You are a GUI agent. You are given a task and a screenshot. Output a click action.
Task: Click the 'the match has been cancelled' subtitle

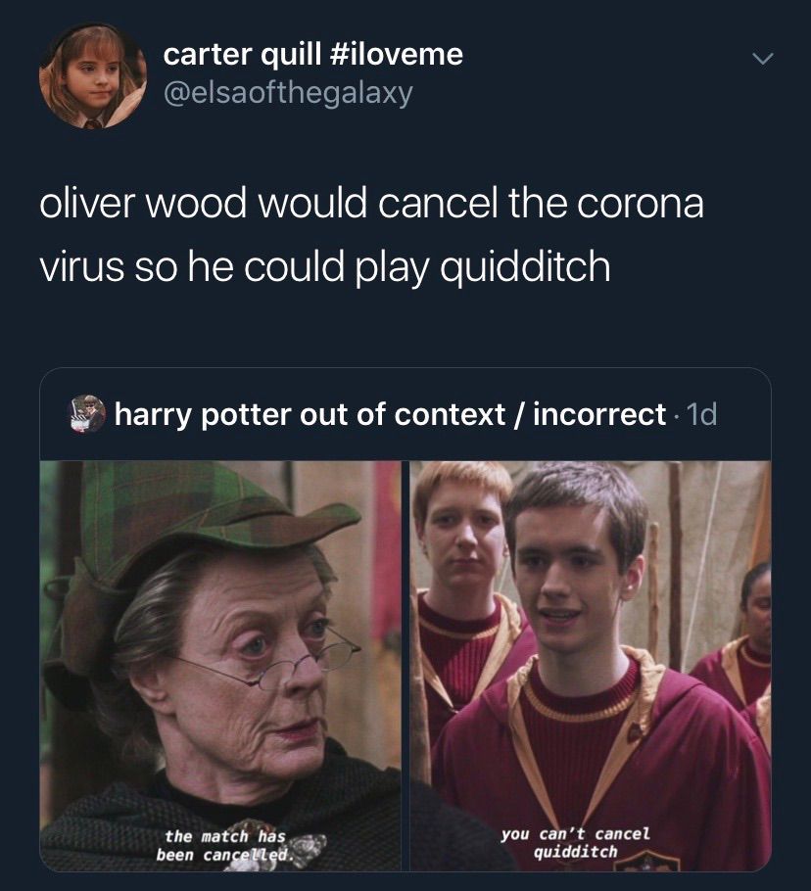(225, 845)
